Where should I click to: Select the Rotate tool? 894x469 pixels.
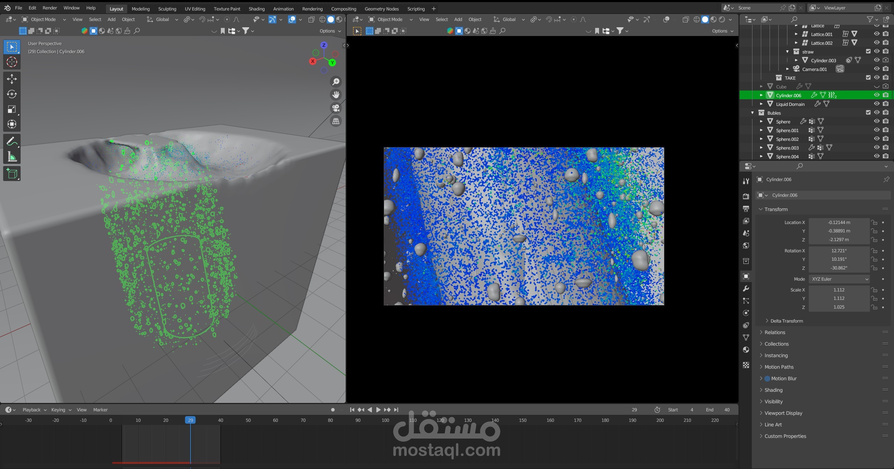[x=12, y=94]
